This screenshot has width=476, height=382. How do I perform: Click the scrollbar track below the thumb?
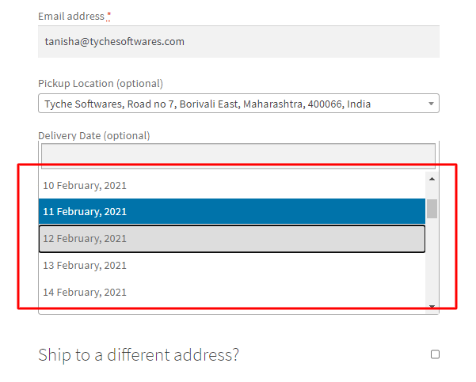(x=432, y=261)
